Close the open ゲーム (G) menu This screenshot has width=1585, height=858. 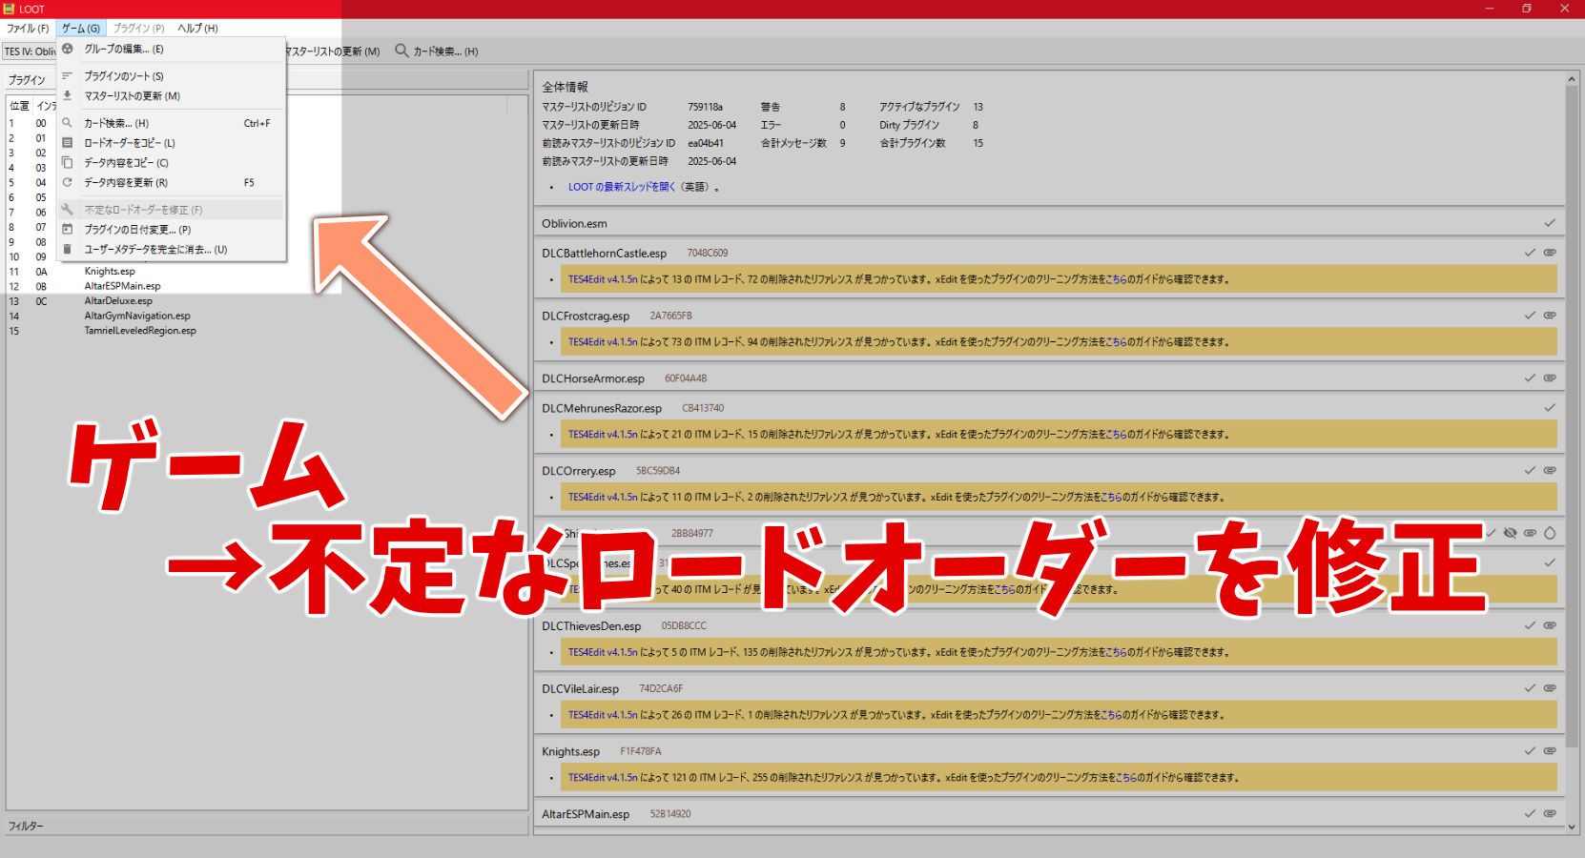coord(81,29)
